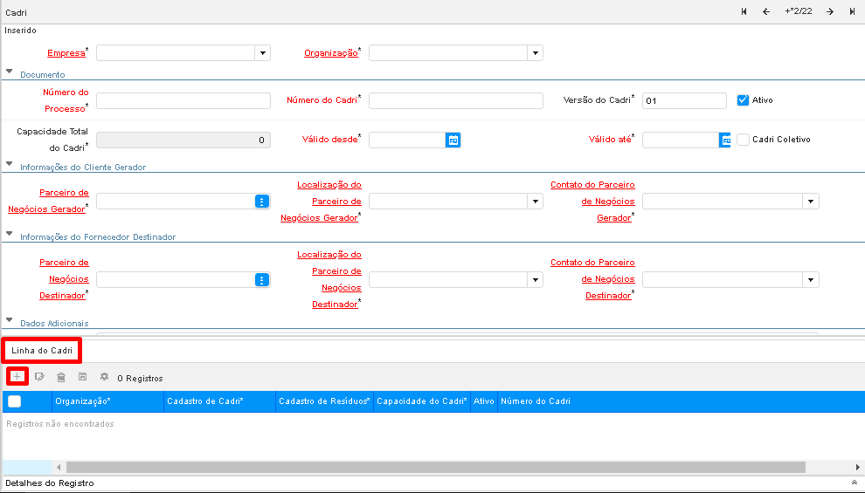Image resolution: width=865 pixels, height=493 pixels.
Task: Click Localização do Parceiro de Negócios Destinador link
Action: click(x=329, y=279)
